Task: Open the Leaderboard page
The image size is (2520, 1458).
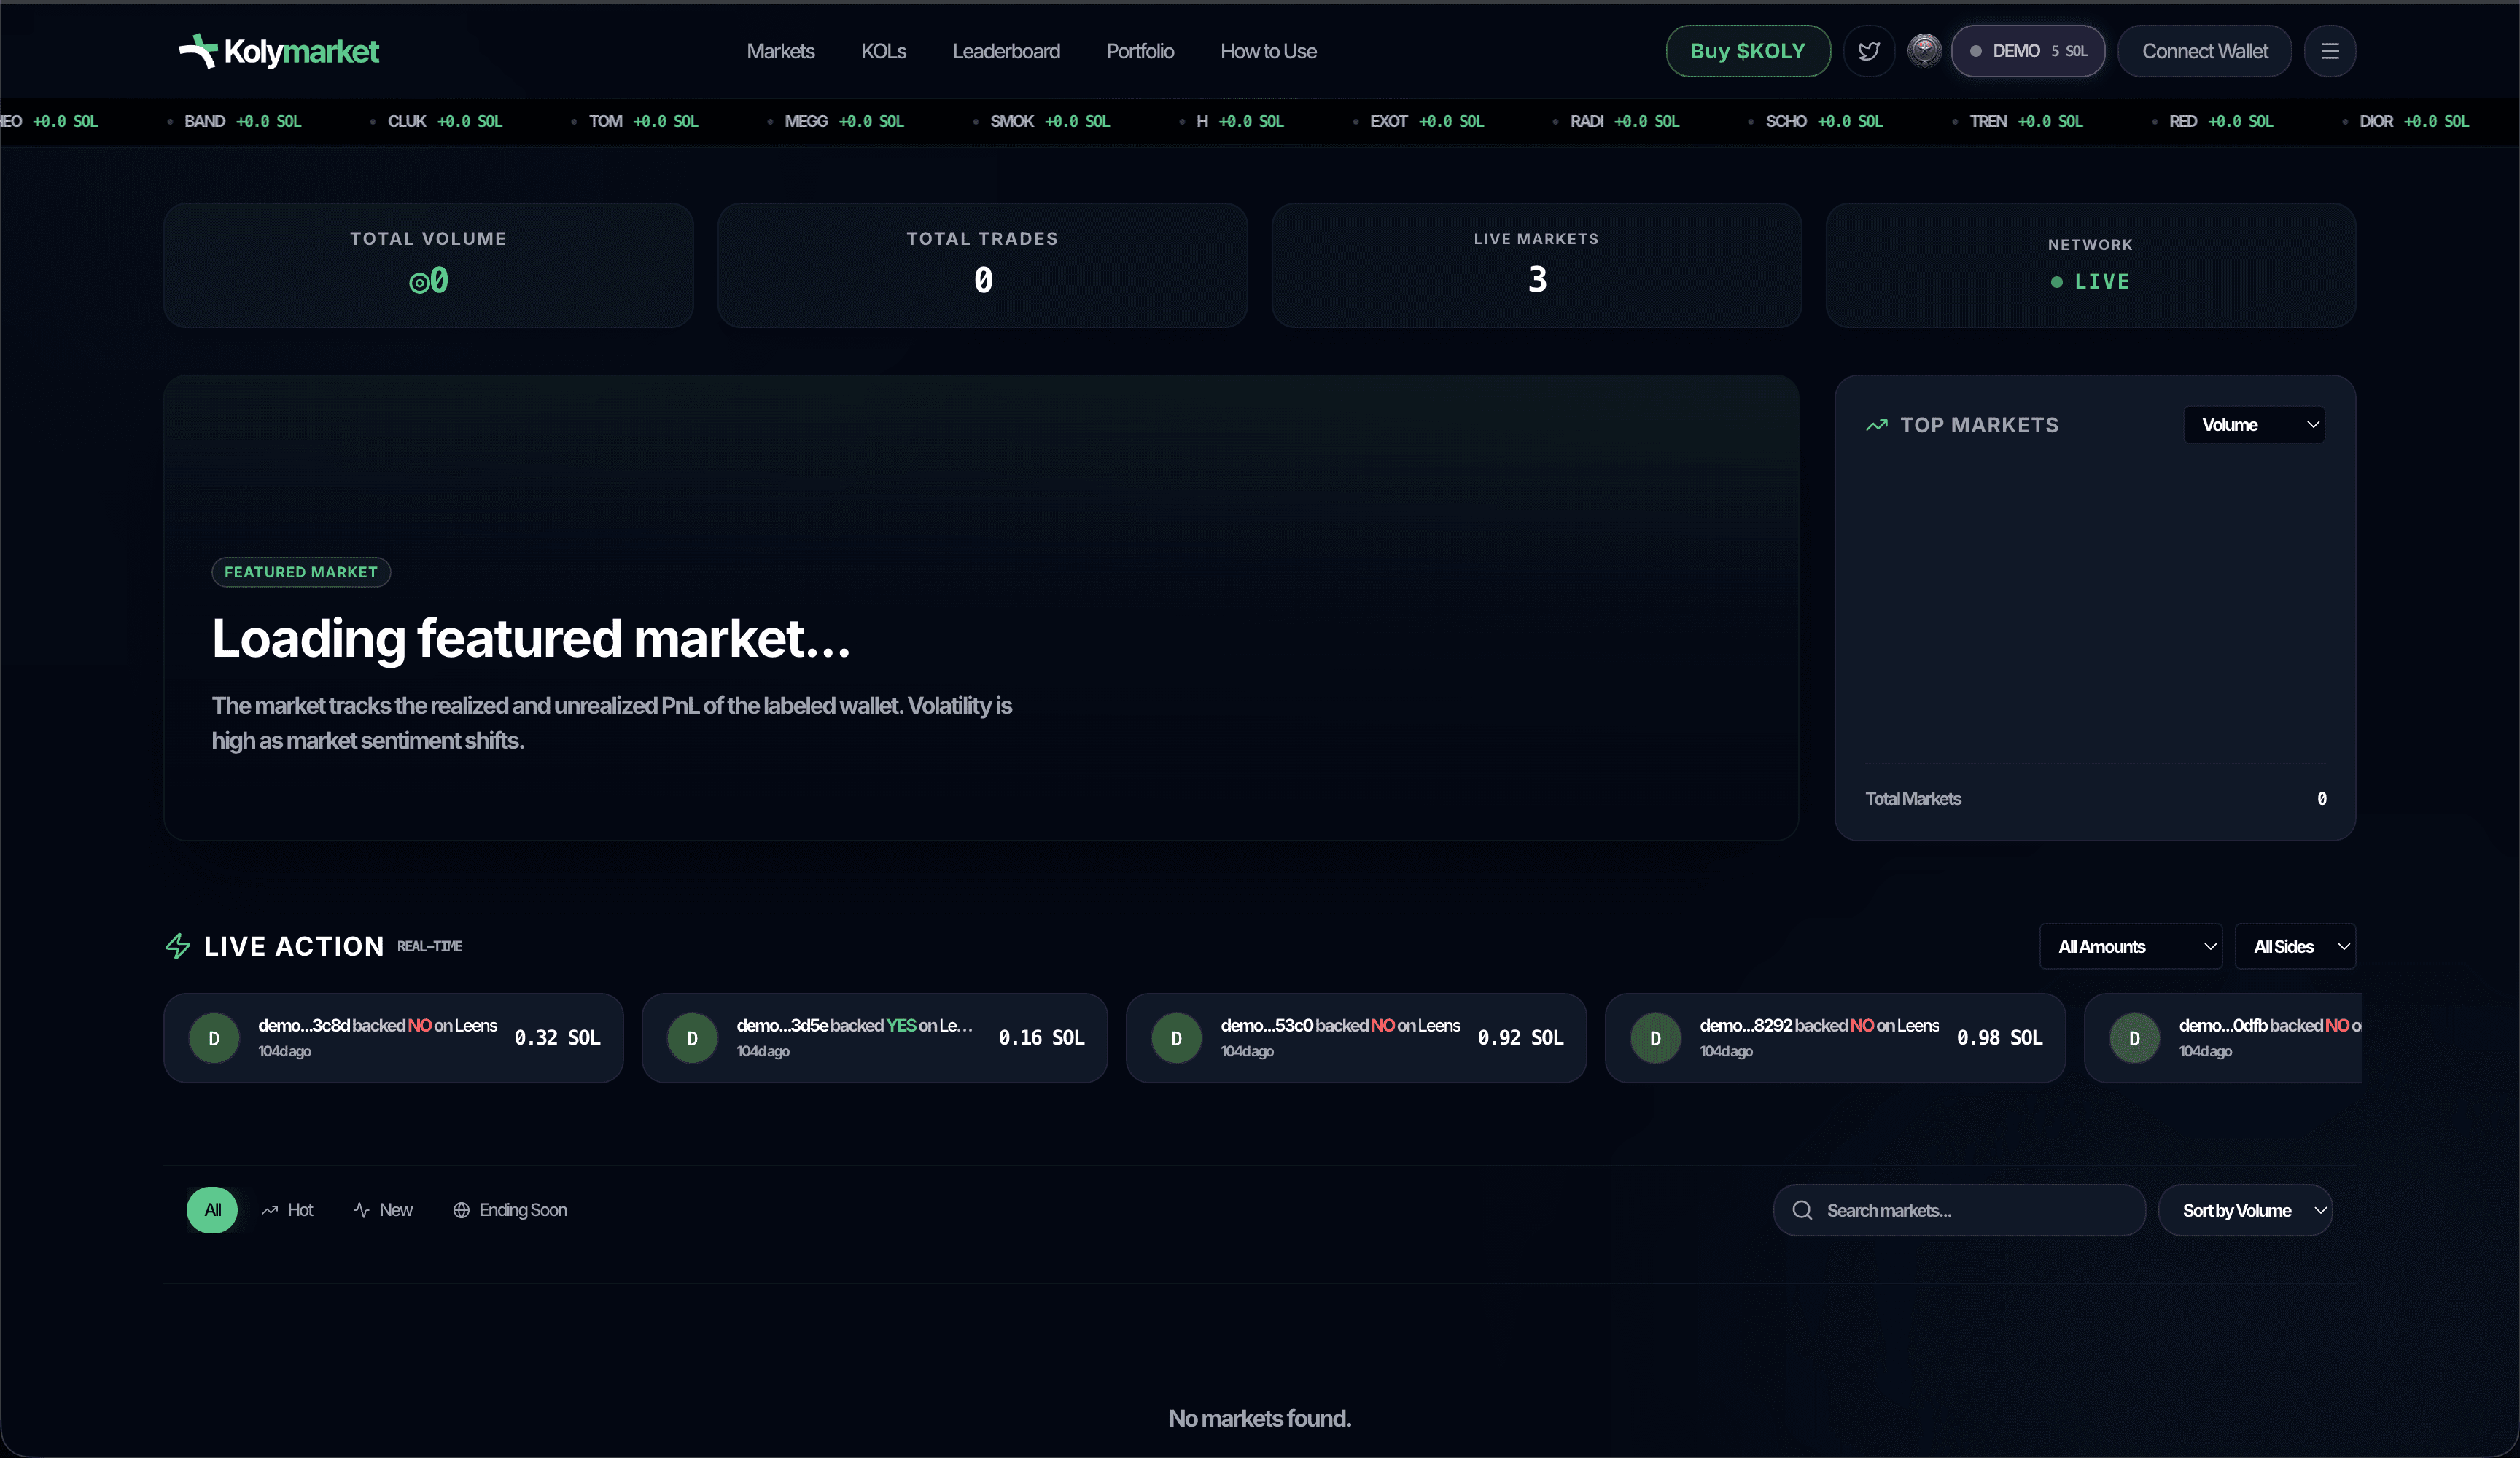Action: (1006, 51)
